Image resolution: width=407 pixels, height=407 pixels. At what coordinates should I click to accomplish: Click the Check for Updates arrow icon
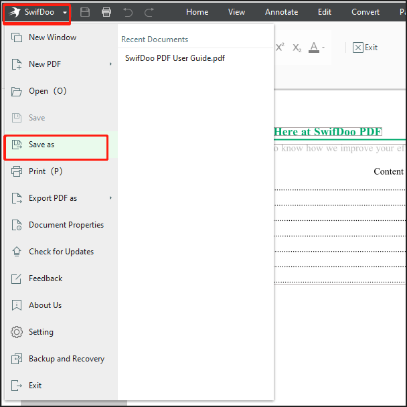[x=17, y=252]
